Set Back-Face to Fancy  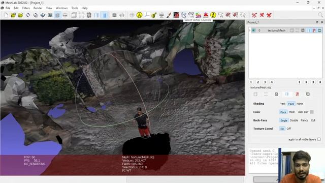coord(304,120)
